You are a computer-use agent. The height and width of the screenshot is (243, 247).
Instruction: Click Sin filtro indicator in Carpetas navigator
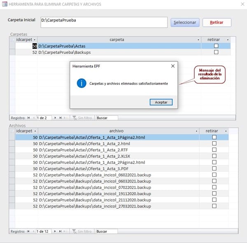point(82,118)
